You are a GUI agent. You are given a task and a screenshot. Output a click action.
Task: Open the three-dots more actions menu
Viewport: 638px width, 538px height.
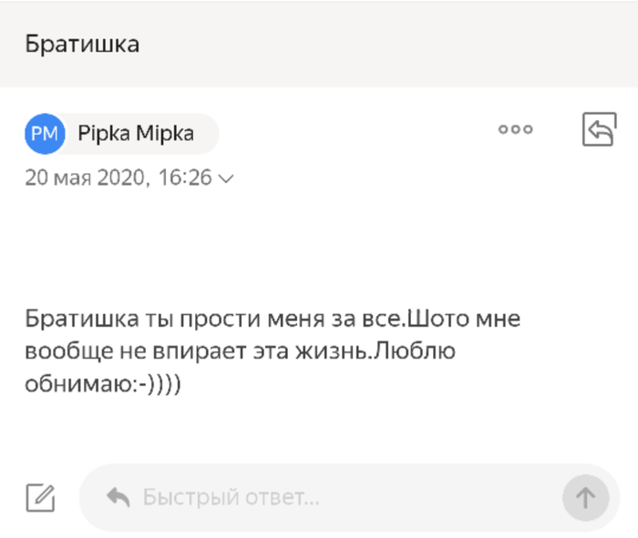(x=515, y=130)
